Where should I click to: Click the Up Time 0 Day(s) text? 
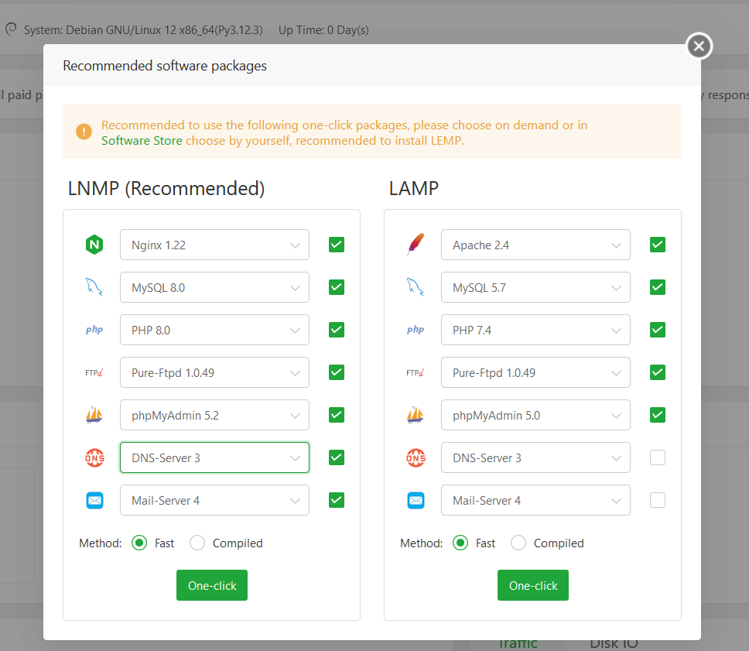323,29
